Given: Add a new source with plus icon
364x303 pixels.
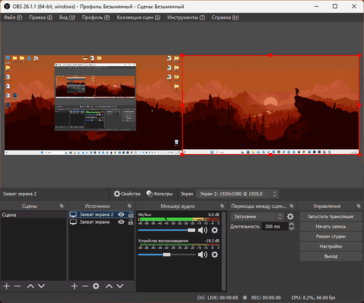Looking at the screenshot, I should [74, 286].
